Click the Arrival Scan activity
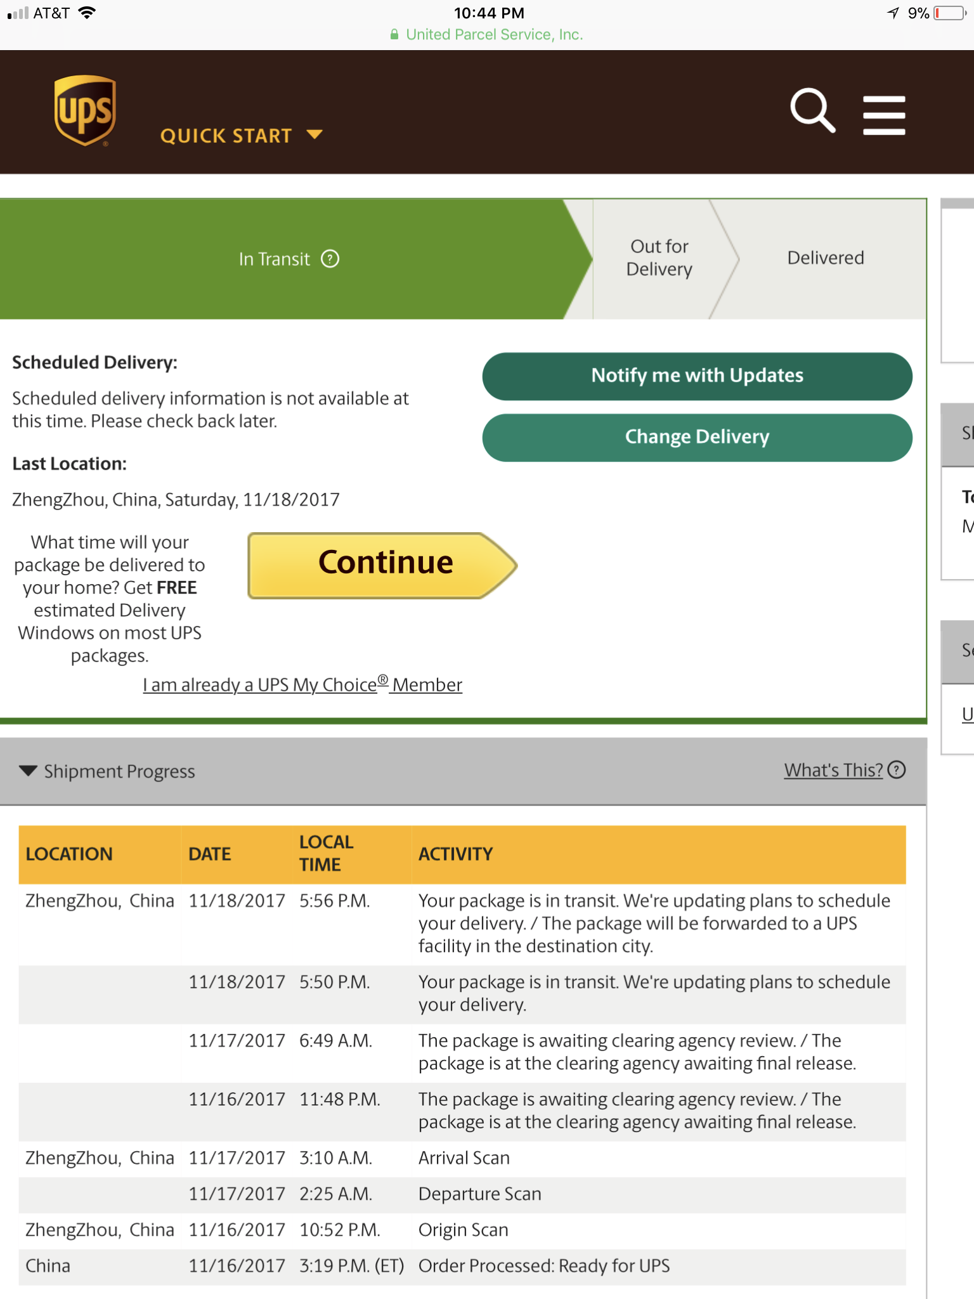 click(x=464, y=1158)
